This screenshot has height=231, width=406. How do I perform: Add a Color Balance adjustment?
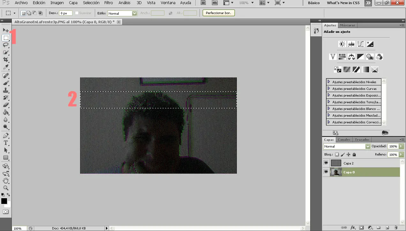tap(351, 57)
